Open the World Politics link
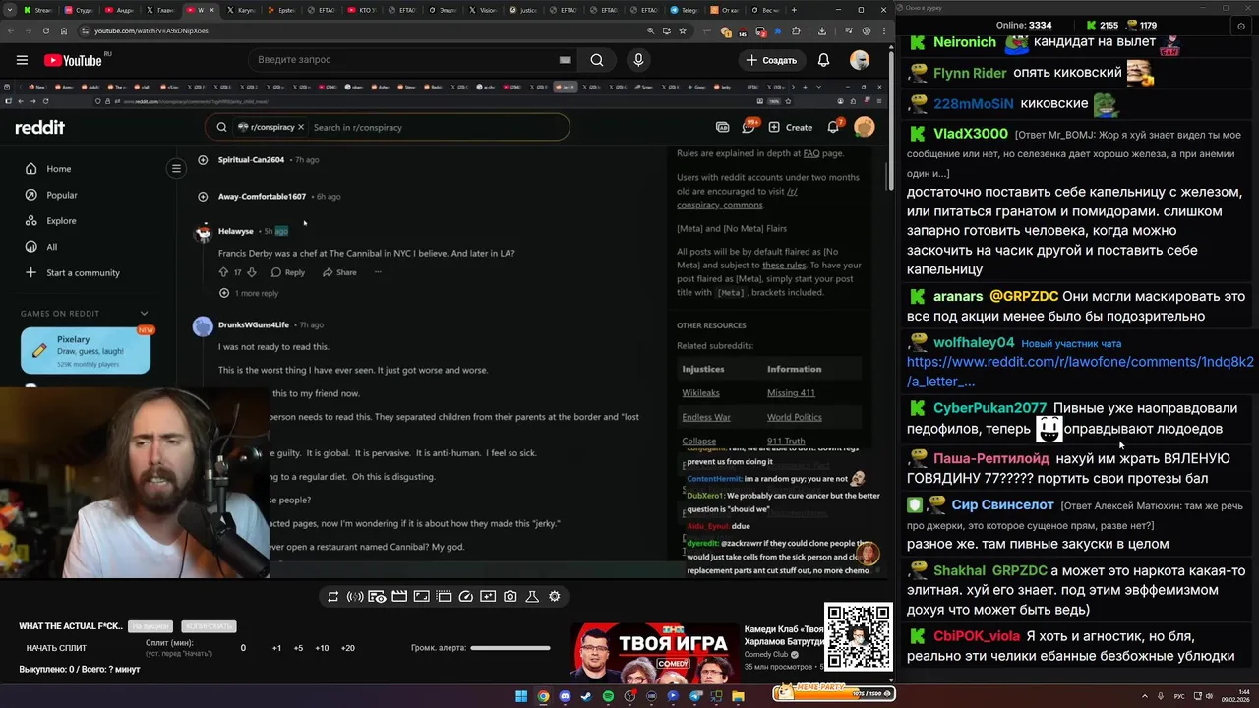The width and height of the screenshot is (1259, 708). [794, 417]
